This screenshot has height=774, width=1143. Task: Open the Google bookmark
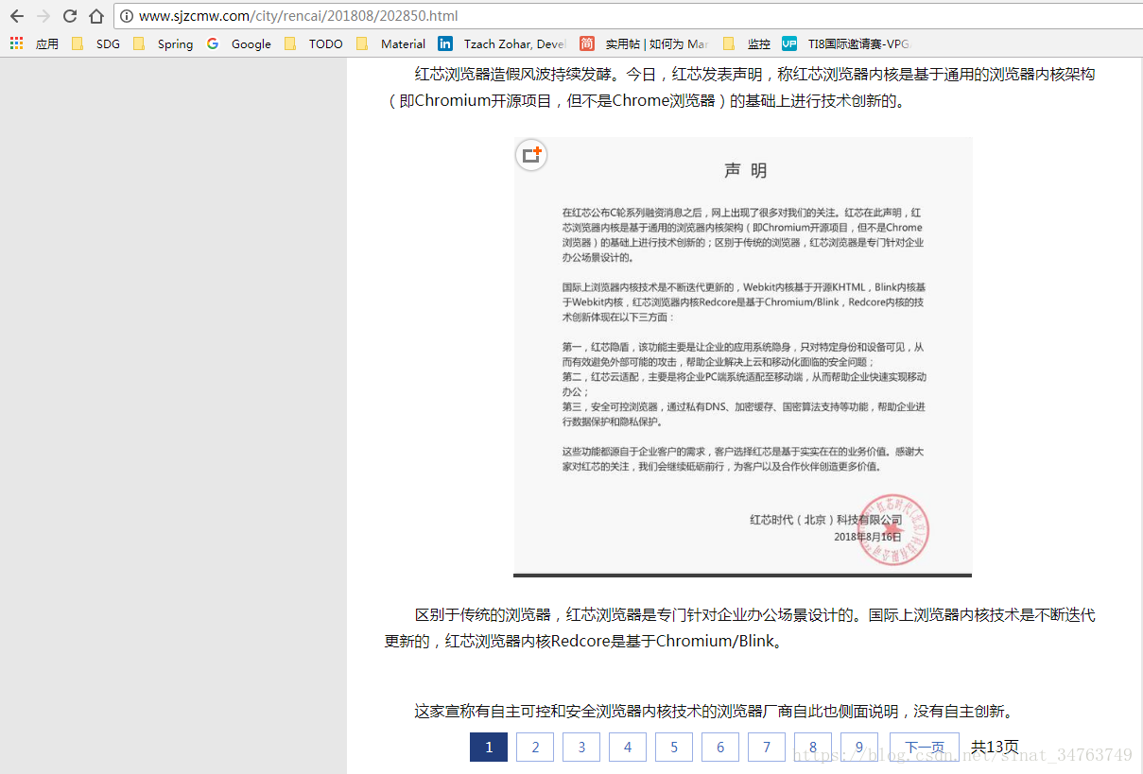click(x=239, y=43)
